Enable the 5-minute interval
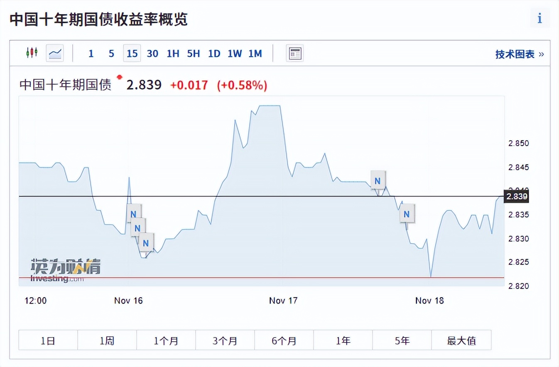559x367 pixels. pyautogui.click(x=111, y=53)
